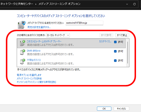Open 電源オプションを選択します link
The height and width of the screenshot is (112, 141).
29,75
